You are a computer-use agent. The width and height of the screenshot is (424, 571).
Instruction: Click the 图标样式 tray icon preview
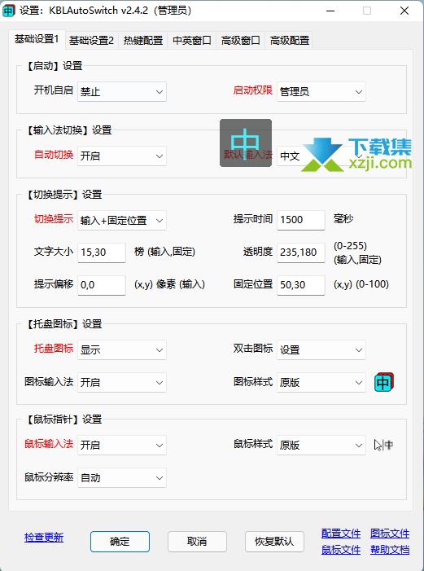click(x=384, y=382)
